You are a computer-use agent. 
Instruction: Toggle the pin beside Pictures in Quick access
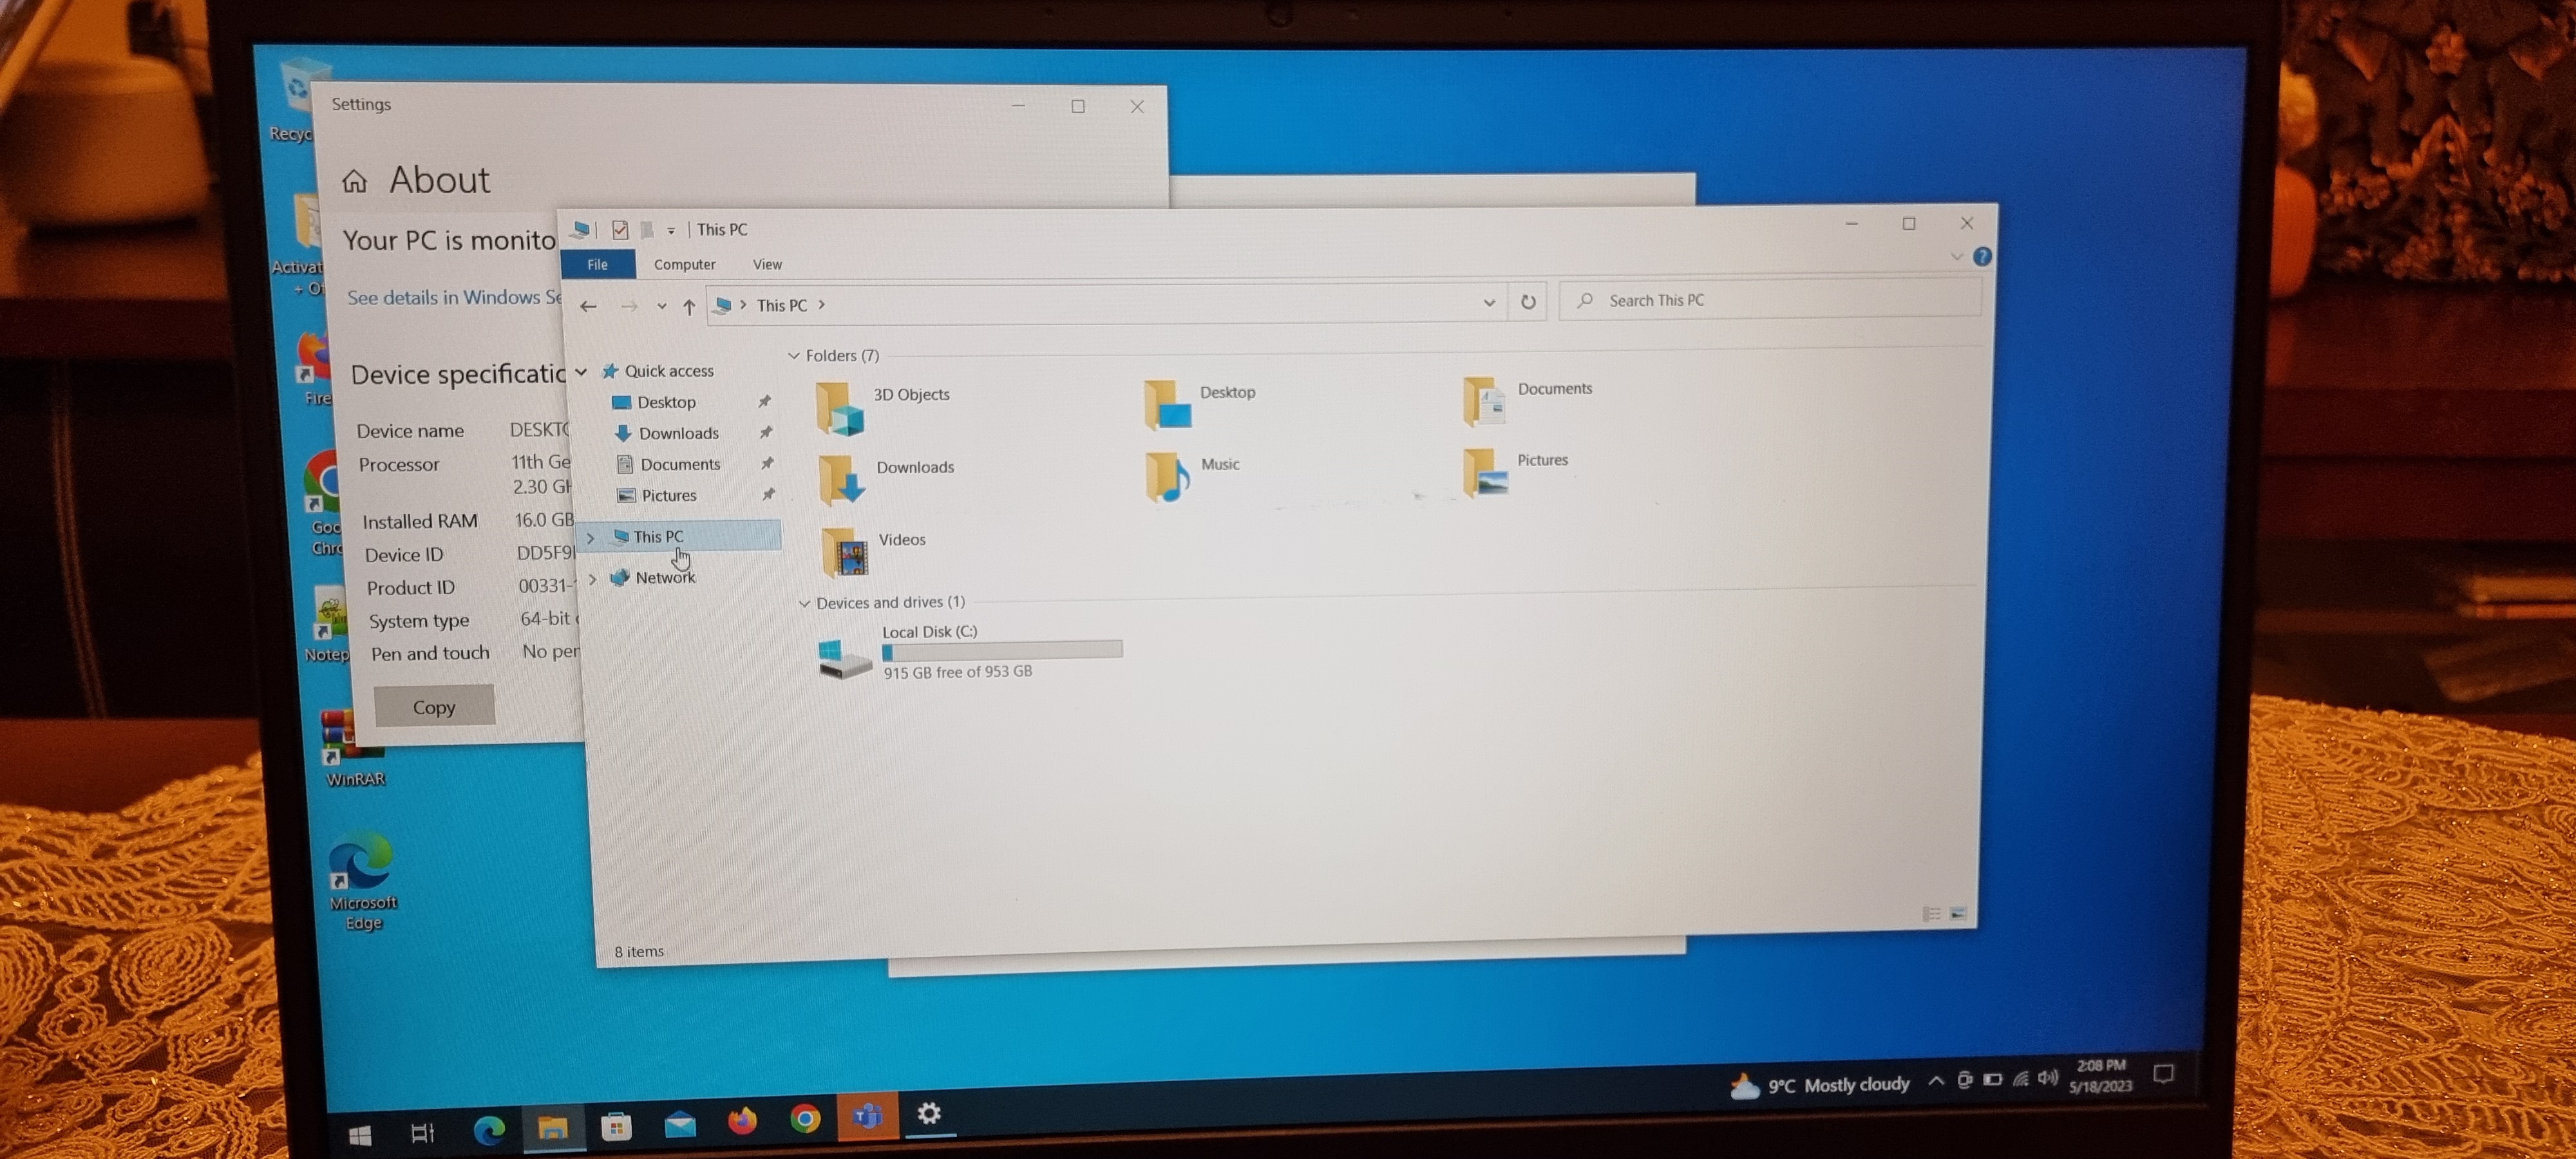pyautogui.click(x=768, y=494)
